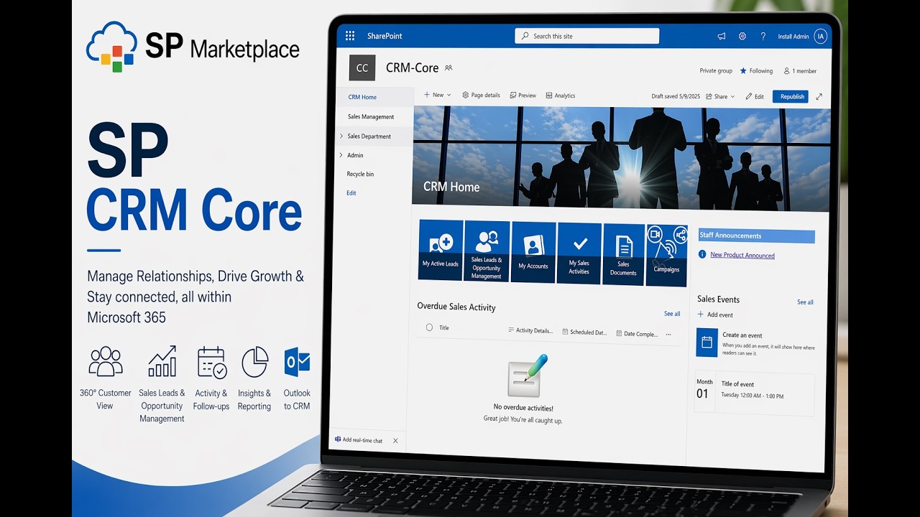
Task: Click the Search this site box
Action: [x=587, y=36]
